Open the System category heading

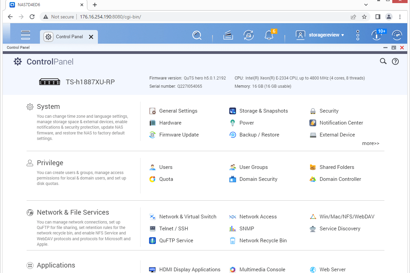[48, 106]
